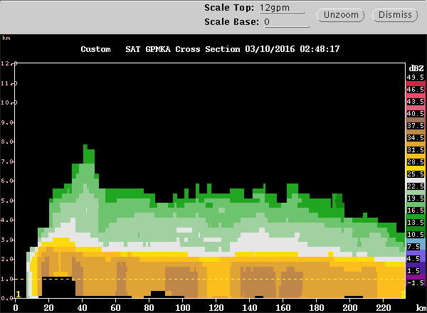Click the yellow endpoint marker 1

click(x=18, y=294)
